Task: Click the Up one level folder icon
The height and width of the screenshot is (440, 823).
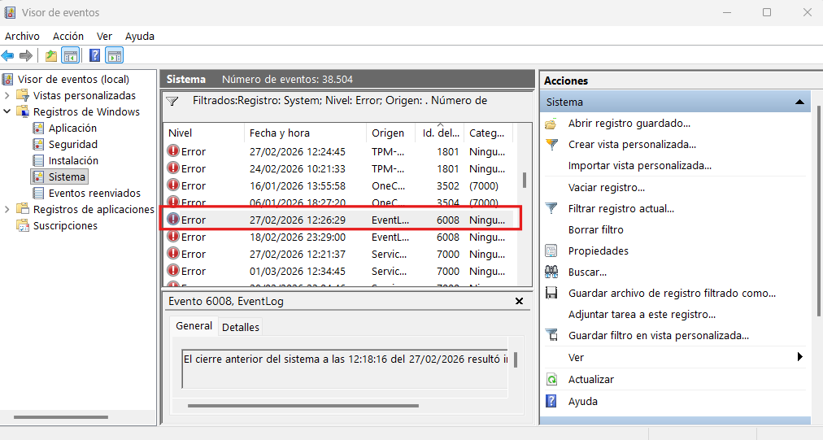Action: [x=51, y=55]
